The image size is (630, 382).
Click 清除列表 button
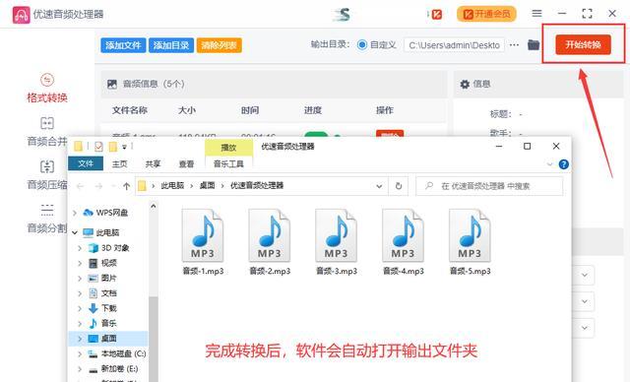[219, 45]
